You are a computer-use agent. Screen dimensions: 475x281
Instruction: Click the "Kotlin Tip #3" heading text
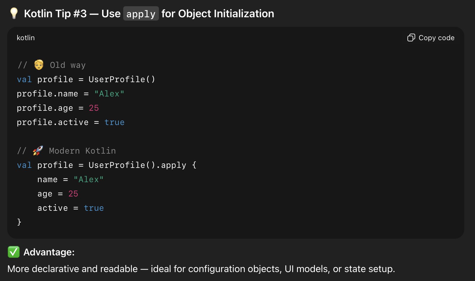click(55, 14)
